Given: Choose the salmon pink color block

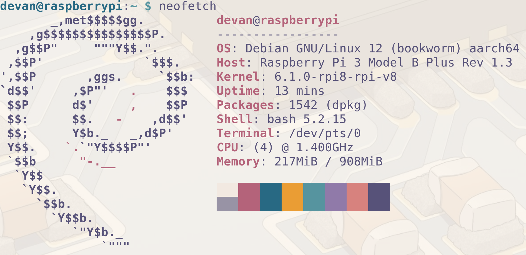Looking at the screenshot, I should click(357, 197).
